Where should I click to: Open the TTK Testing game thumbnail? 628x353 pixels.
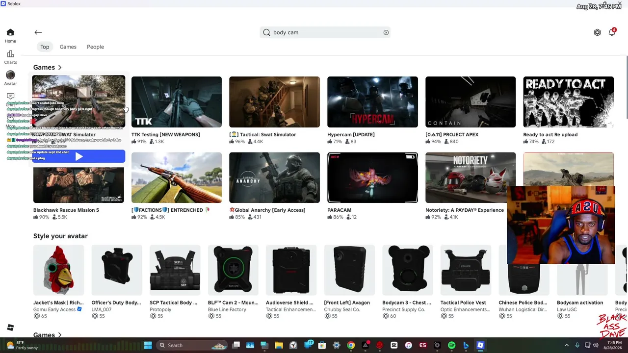[x=177, y=102]
